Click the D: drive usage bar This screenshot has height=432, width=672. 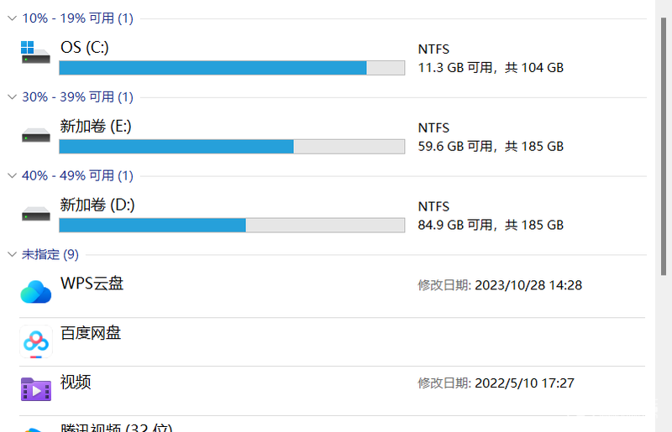(232, 225)
